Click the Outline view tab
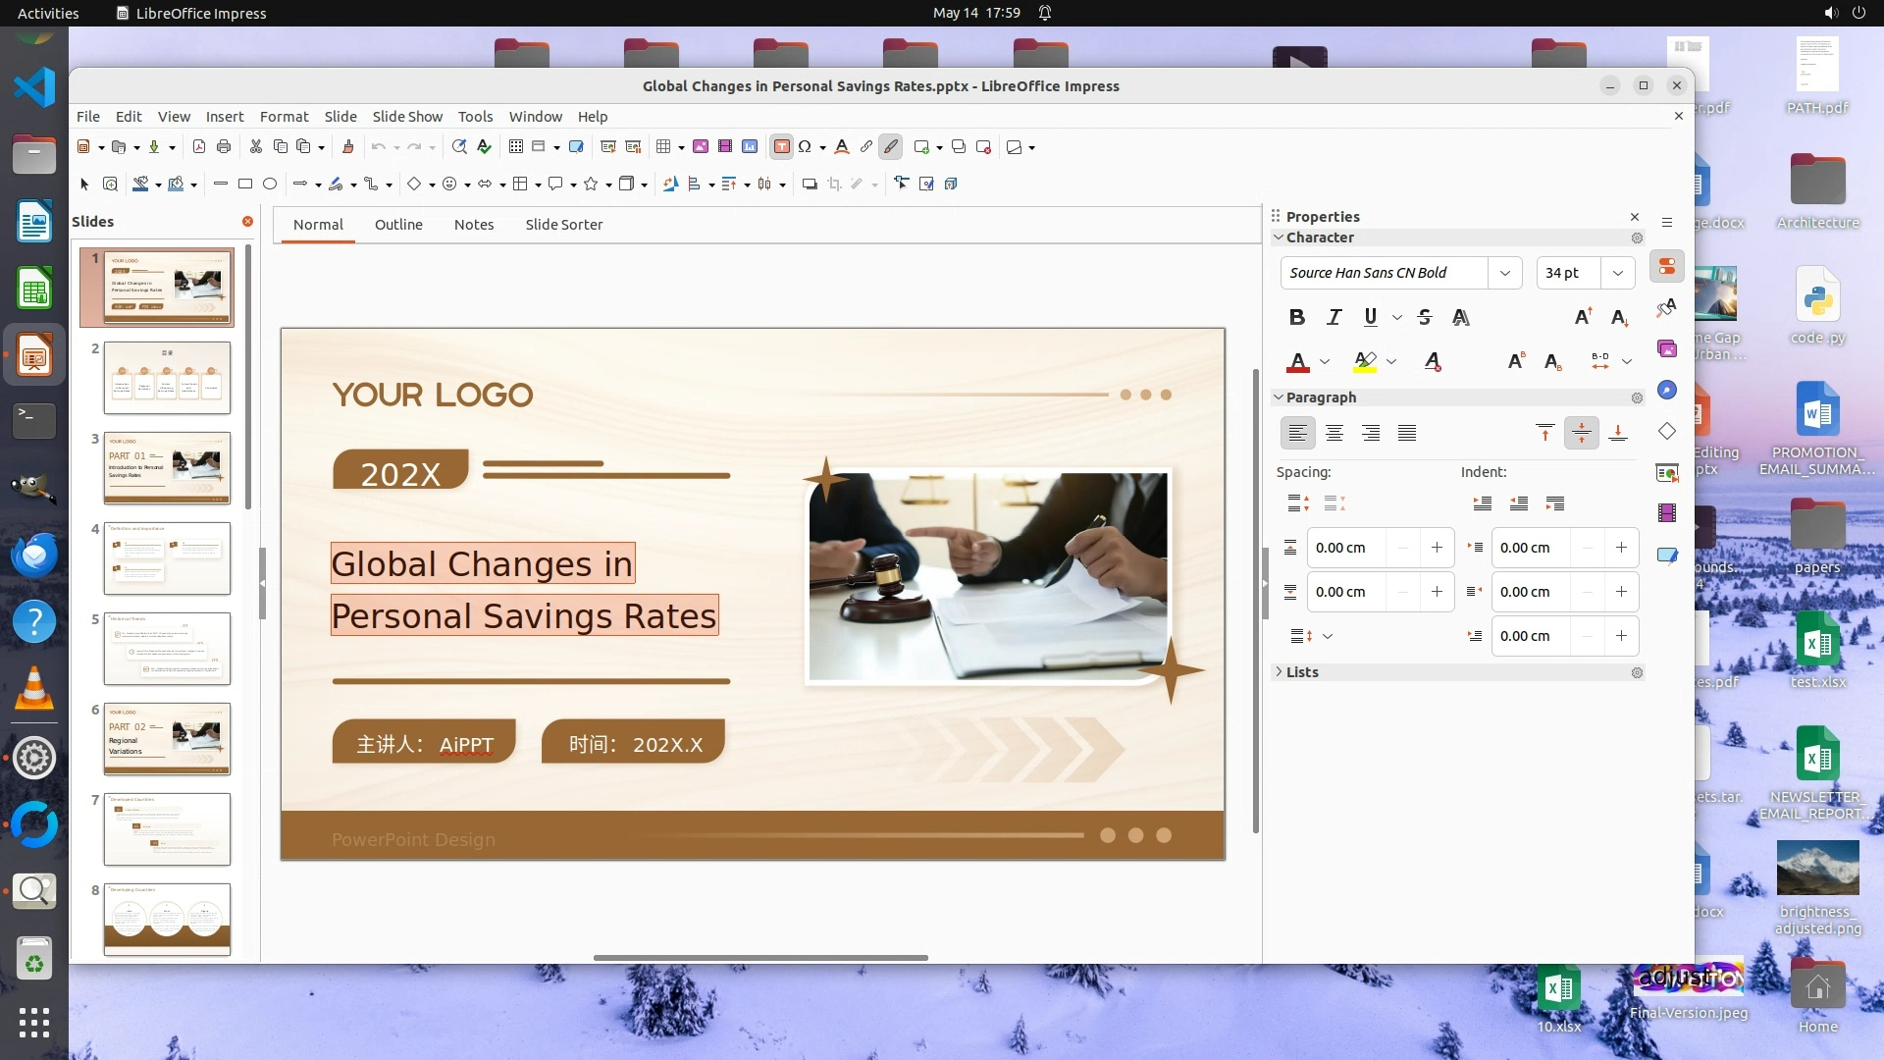This screenshot has height=1060, width=1884. (x=398, y=225)
